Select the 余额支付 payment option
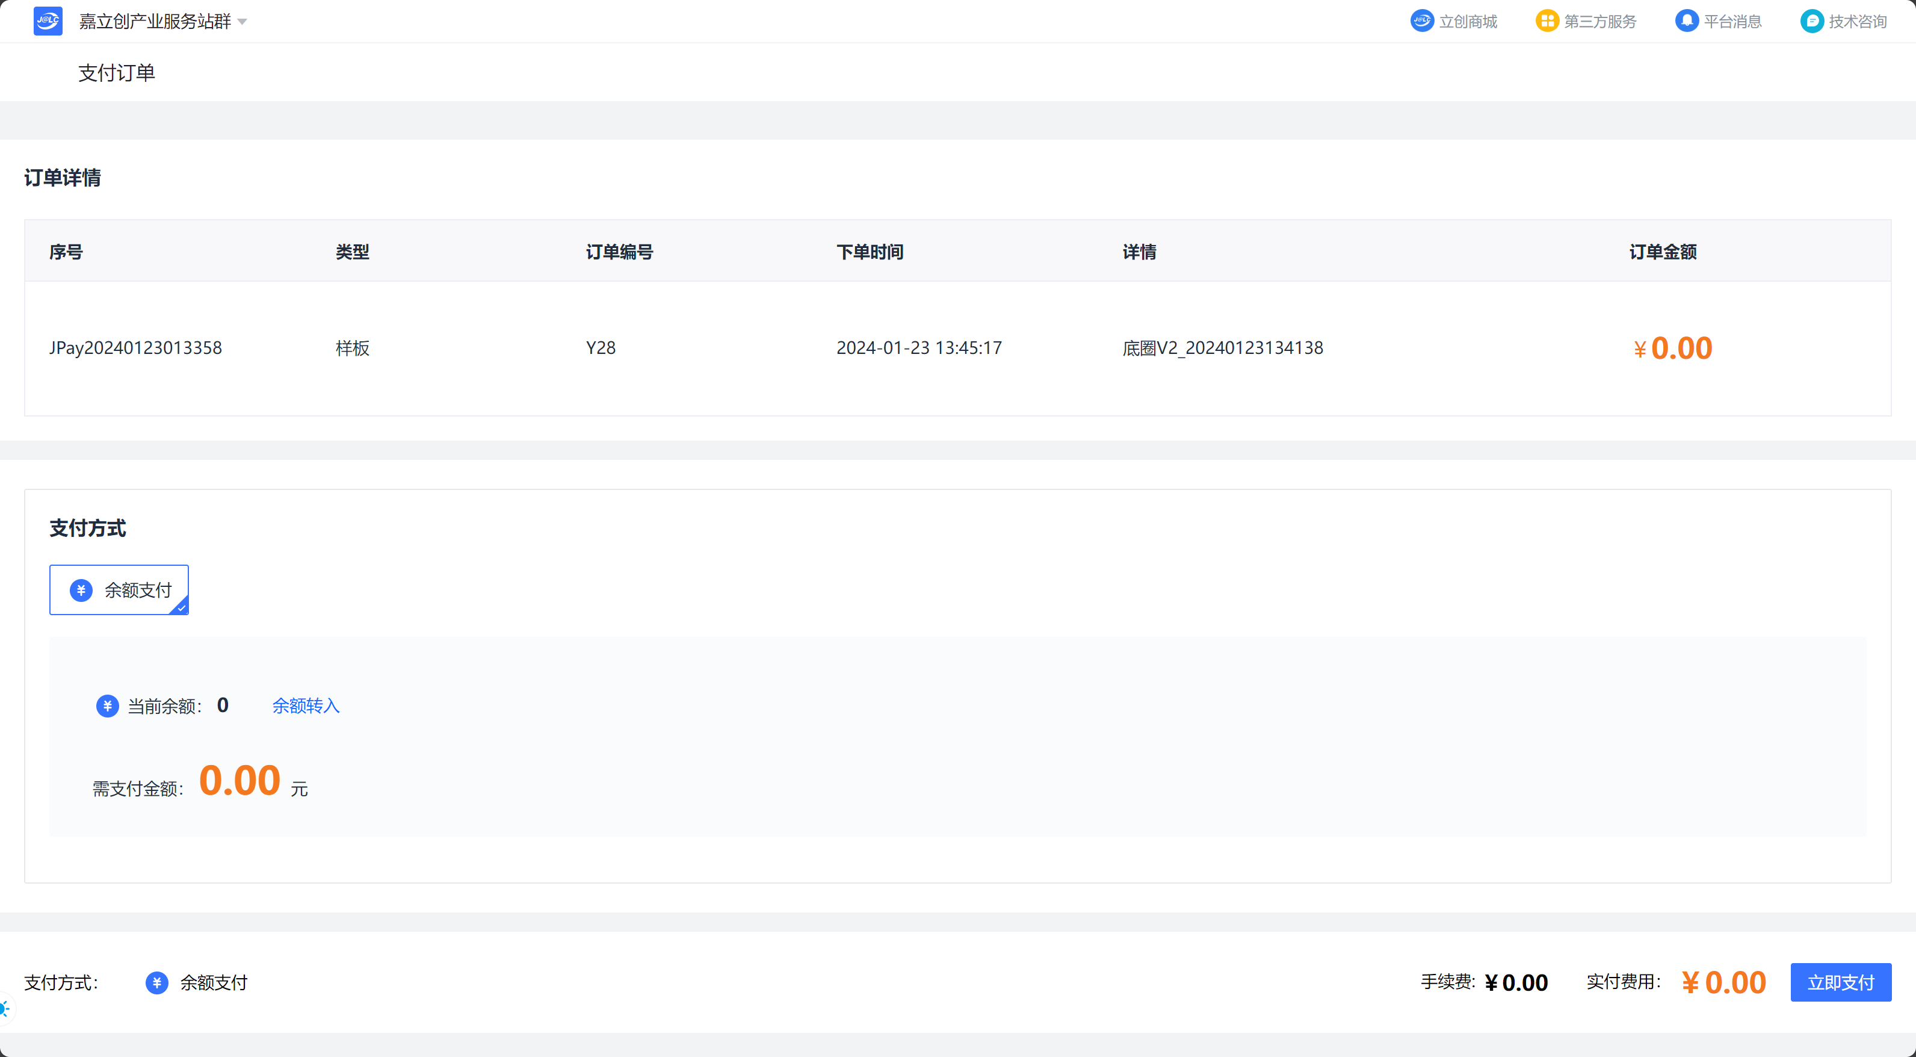This screenshot has height=1057, width=1916. (119, 590)
